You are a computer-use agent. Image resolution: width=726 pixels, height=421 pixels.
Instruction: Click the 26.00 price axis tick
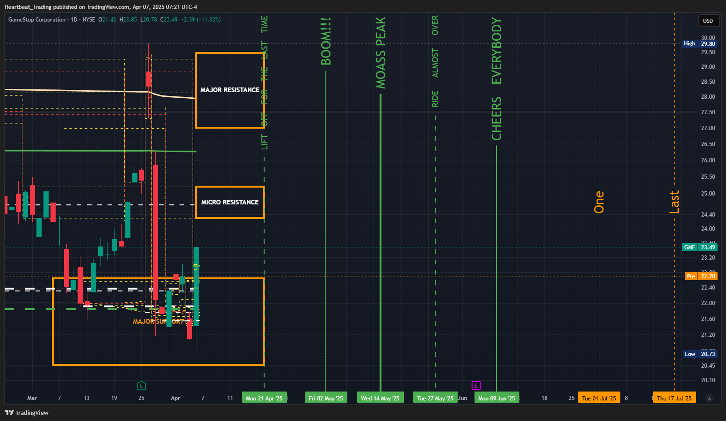point(708,160)
